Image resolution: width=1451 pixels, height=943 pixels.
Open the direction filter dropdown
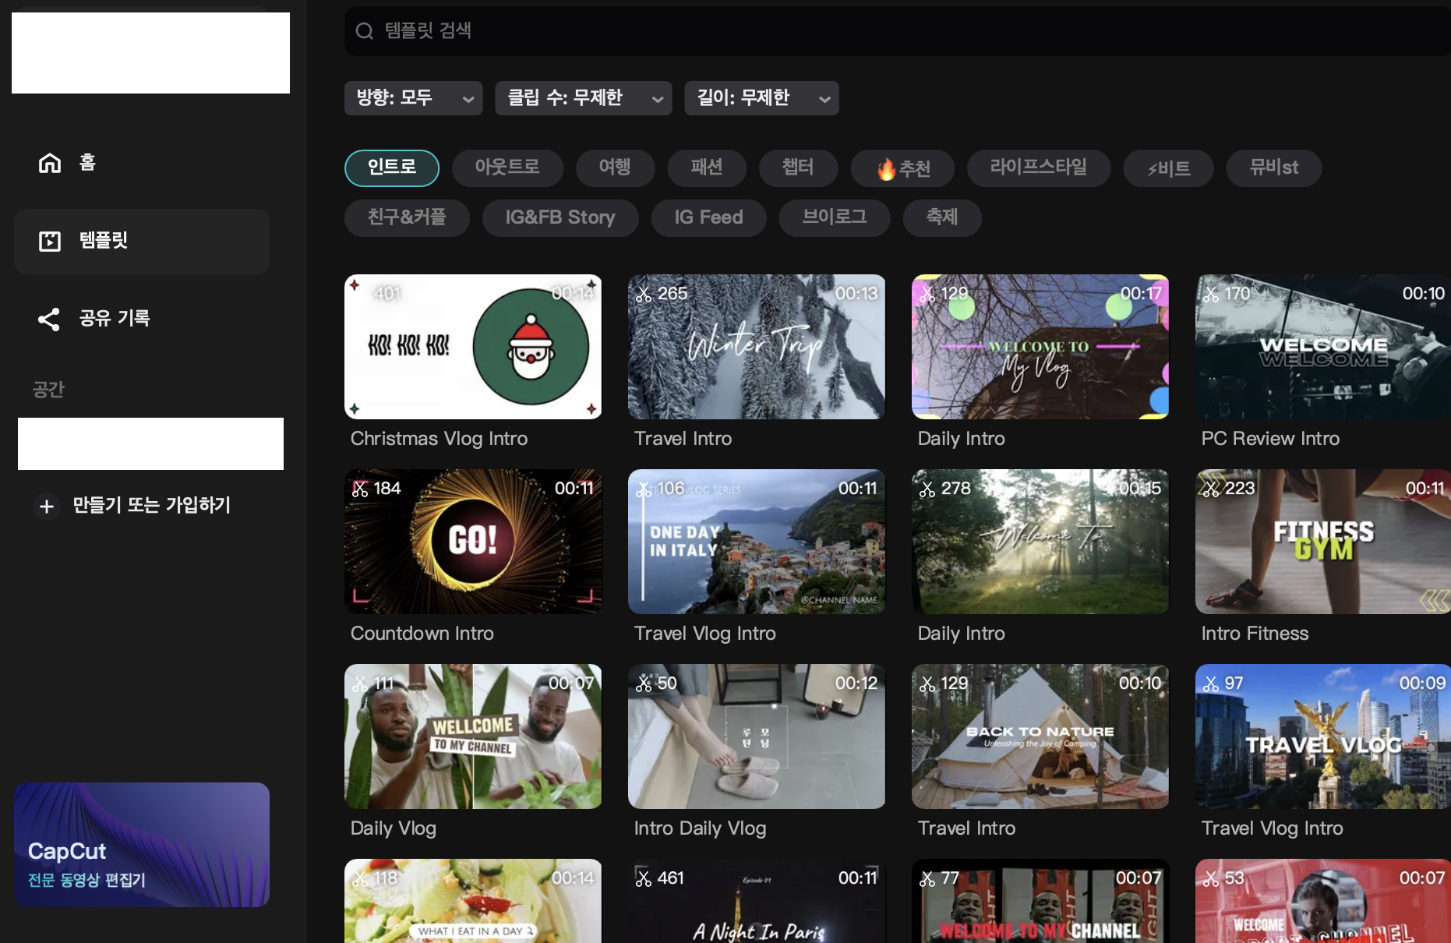414,98
